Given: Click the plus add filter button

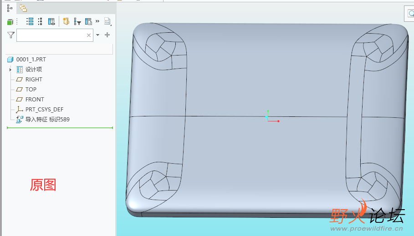Looking at the screenshot, I should point(107,35).
